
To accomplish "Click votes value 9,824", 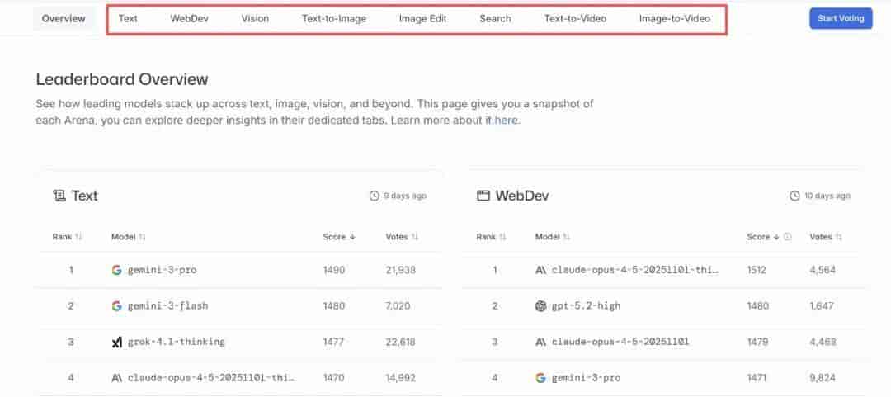I will [823, 378].
